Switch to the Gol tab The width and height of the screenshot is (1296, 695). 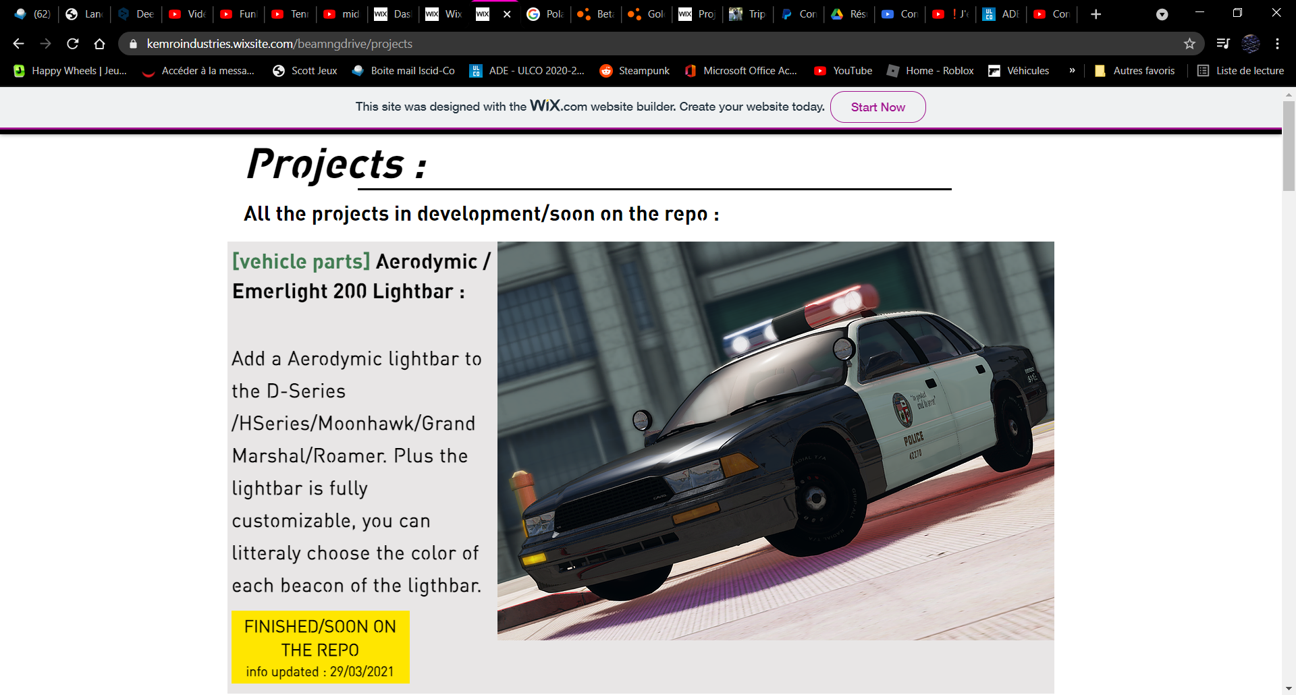(647, 14)
